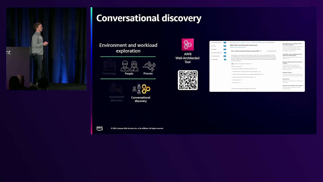Expand the Operational Excellence pillar
323x182 pixels.
[212, 43]
